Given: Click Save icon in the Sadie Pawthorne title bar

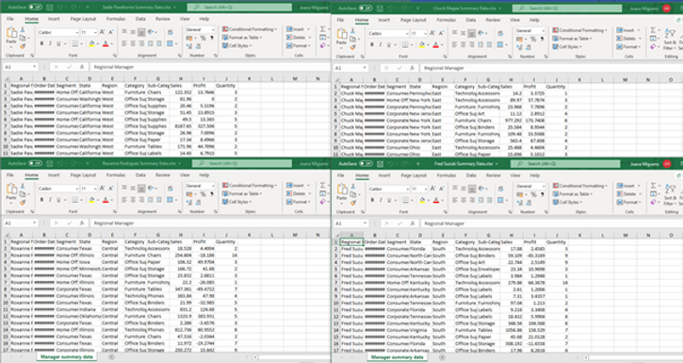Looking at the screenshot, I should click(50, 7).
